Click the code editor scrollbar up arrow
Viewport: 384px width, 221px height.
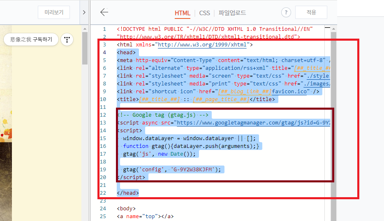click(333, 29)
